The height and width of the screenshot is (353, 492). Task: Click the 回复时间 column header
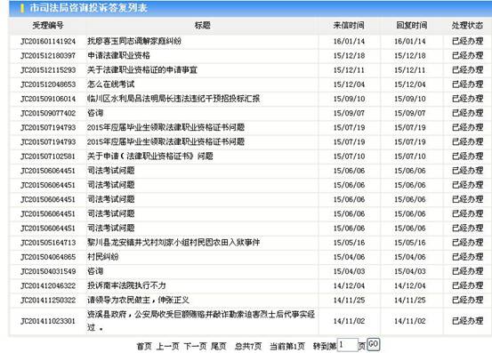[412, 26]
